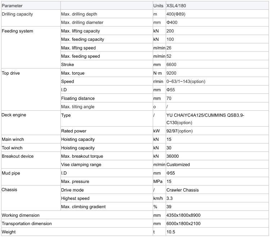Select the torque value "9200"

(x=171, y=73)
